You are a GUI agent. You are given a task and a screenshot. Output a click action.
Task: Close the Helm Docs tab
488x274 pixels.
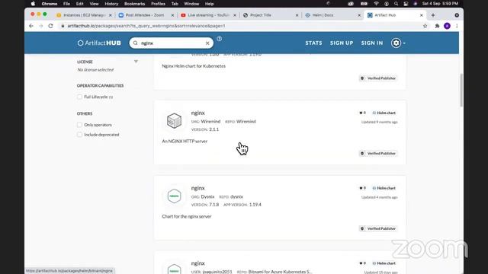359,15
